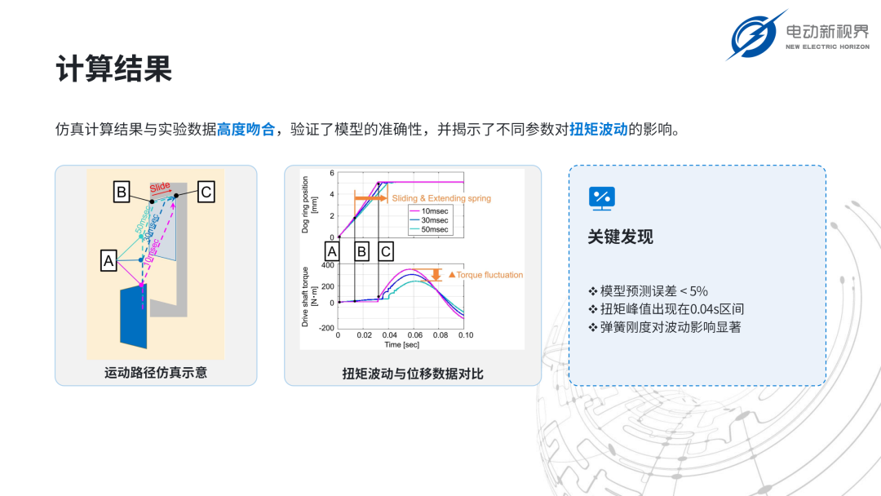881x496 pixels.
Task: Click the highlighted 扭矩波动 text in the summary sentence
Action: click(x=599, y=129)
